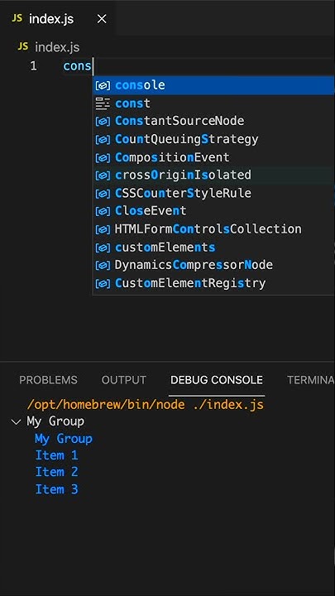
Task: Collapse the My Group console group
Action: [16, 421]
